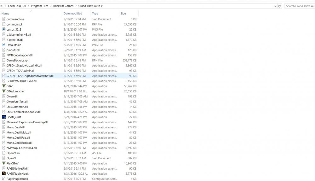This screenshot has height=181, width=315.
Task: Click the d3dcompiler_46.dll file icon
Action: 3,35
